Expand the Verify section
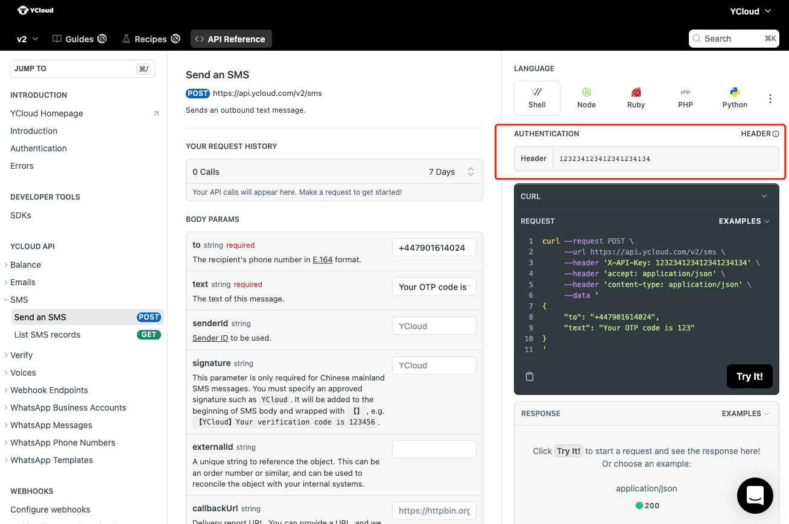The width and height of the screenshot is (789, 524). coord(22,355)
